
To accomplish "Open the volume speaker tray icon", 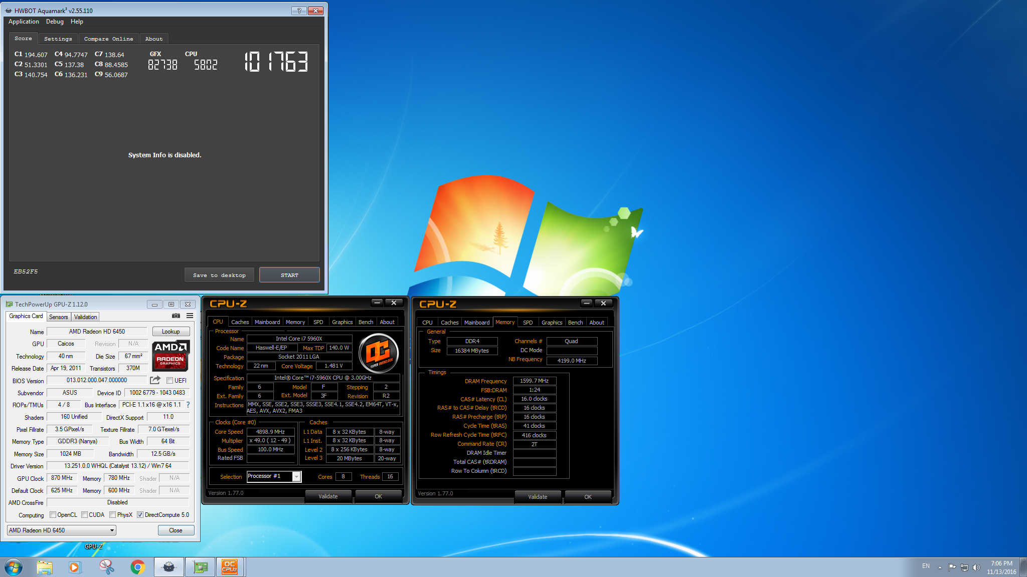I will pos(976,567).
